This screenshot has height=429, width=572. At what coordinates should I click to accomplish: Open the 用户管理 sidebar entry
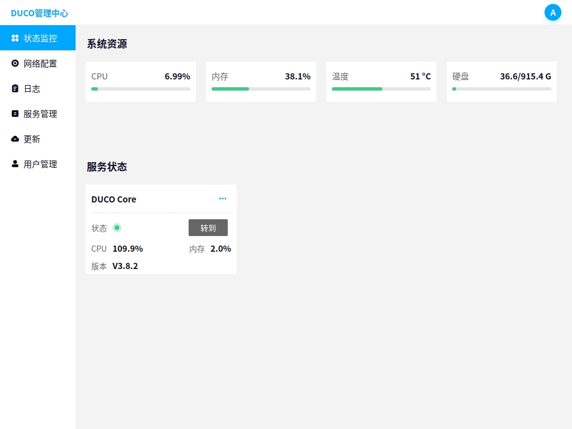point(40,164)
